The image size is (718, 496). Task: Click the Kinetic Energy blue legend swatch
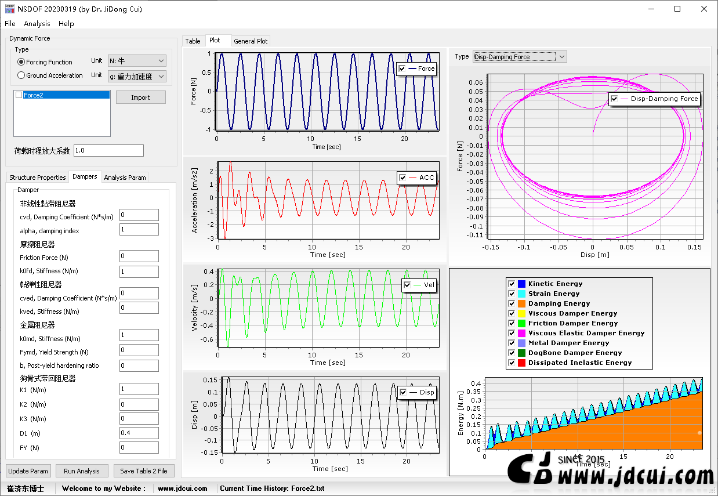click(521, 284)
